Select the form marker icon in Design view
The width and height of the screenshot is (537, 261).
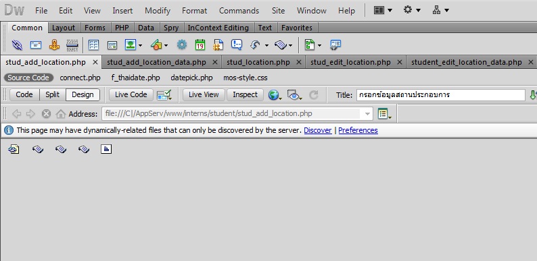coord(14,149)
